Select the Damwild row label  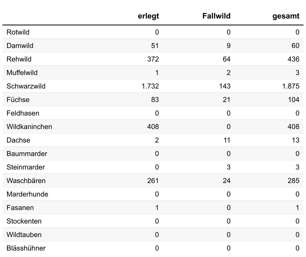click(20, 46)
